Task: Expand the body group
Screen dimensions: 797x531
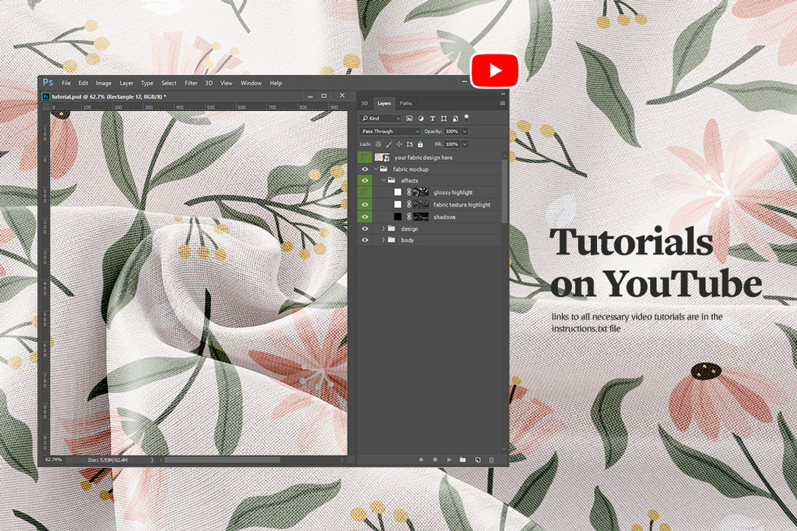Action: point(383,240)
